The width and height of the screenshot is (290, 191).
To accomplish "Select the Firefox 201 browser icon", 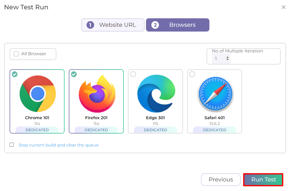I will point(96,94).
